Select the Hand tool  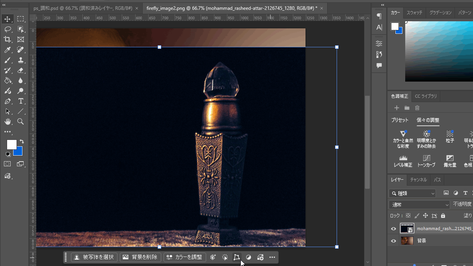click(7, 121)
